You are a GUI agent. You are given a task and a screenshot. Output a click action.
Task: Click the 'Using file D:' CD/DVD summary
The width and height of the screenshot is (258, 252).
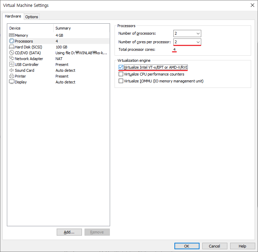(x=81, y=53)
